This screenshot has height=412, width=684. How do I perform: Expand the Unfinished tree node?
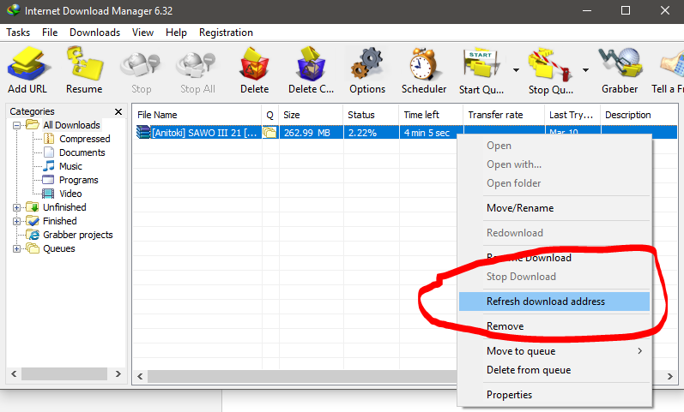click(x=16, y=208)
